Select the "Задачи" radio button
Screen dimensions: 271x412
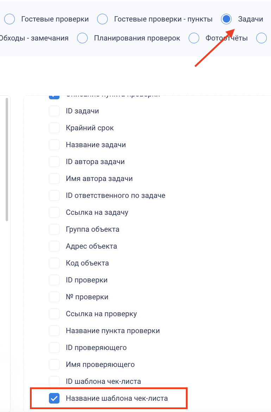point(227,19)
